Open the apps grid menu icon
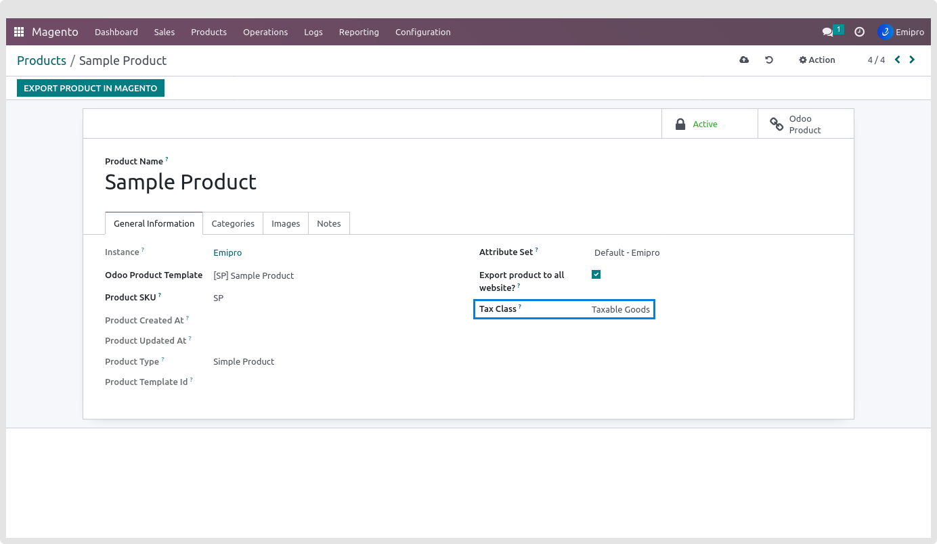937x544 pixels. pos(19,32)
